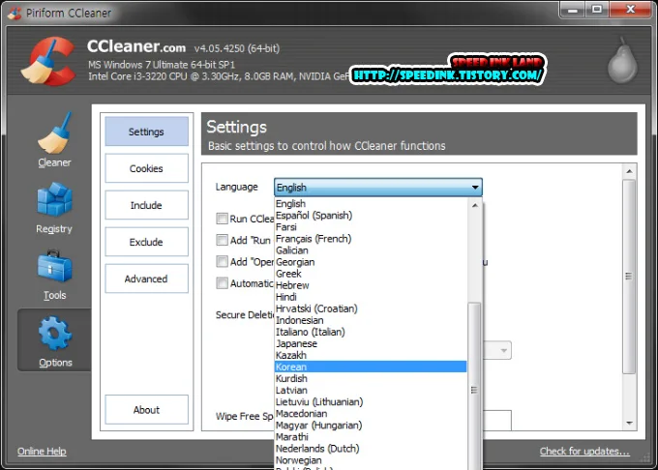The image size is (658, 470).
Task: Click settings panel scroll up arrow
Action: click(x=629, y=171)
